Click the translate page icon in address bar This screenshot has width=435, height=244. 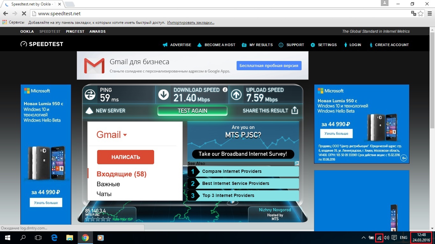[413, 13]
